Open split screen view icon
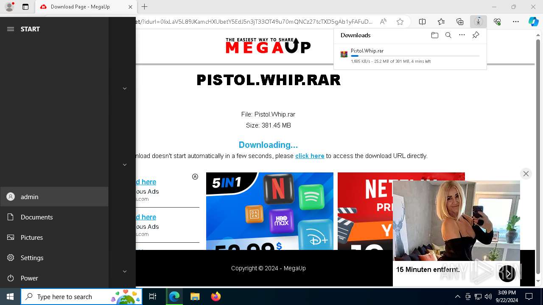 point(422,22)
